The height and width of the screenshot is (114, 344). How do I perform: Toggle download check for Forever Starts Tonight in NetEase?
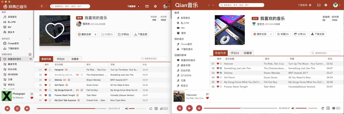coord(50,95)
